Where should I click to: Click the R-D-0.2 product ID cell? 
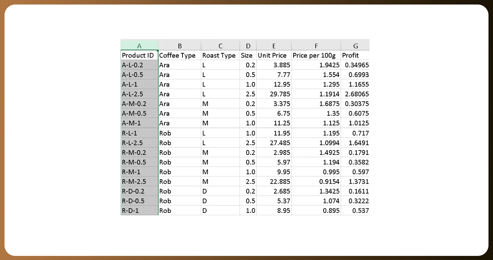(x=139, y=192)
